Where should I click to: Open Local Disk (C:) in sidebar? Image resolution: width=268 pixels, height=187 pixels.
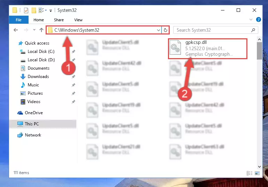41,52
